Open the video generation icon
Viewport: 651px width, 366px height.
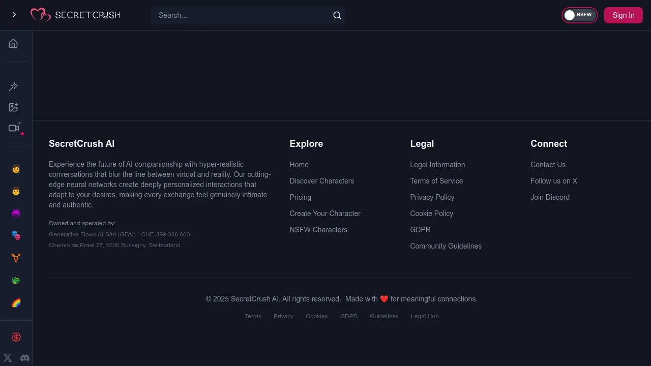(14, 128)
